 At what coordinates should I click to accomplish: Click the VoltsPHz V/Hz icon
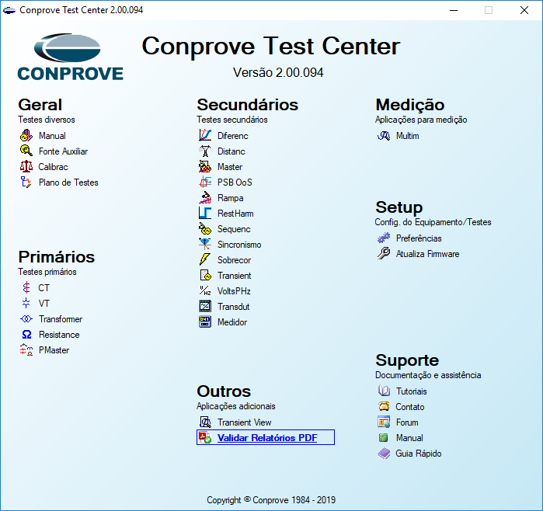(205, 290)
